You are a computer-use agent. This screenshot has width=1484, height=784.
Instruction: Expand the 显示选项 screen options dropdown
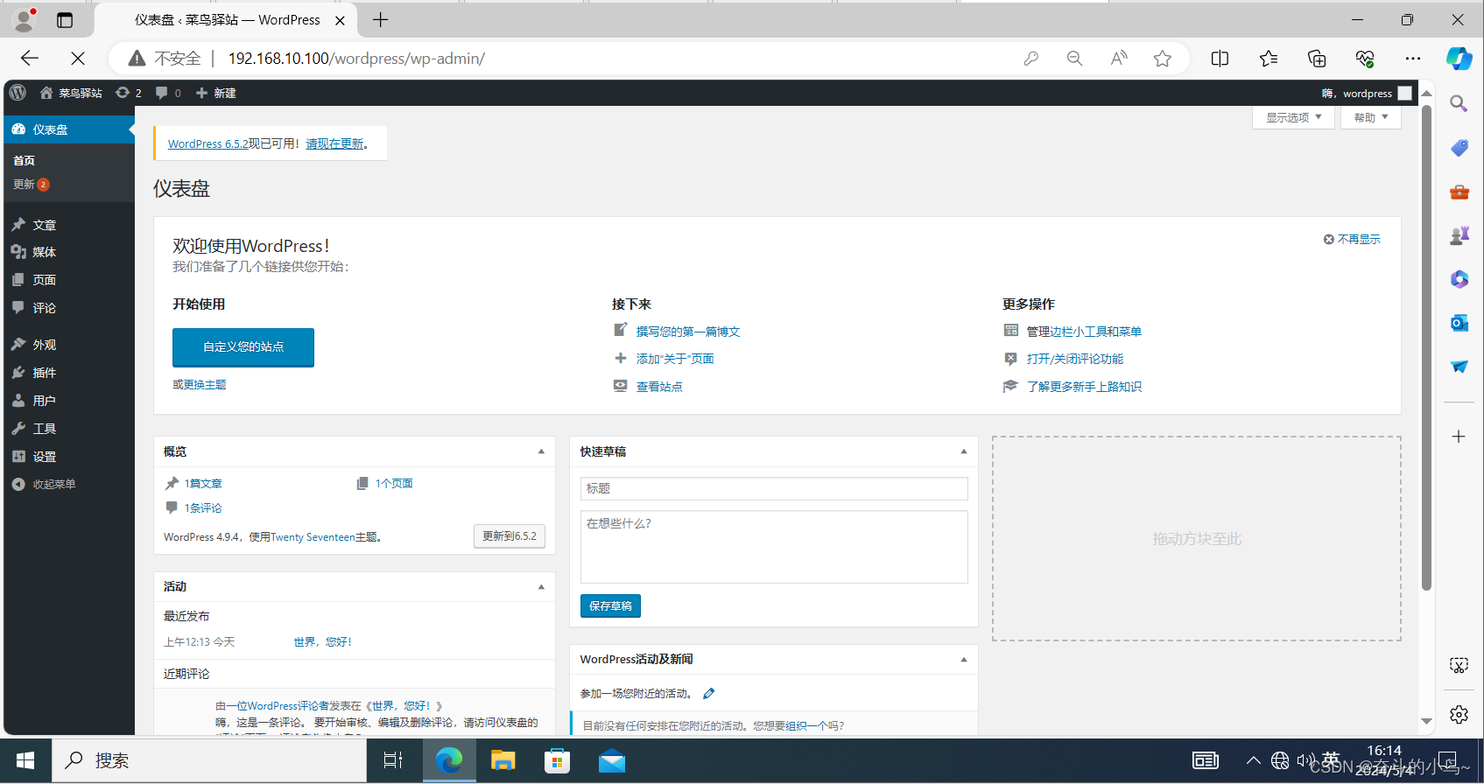pyautogui.click(x=1293, y=117)
